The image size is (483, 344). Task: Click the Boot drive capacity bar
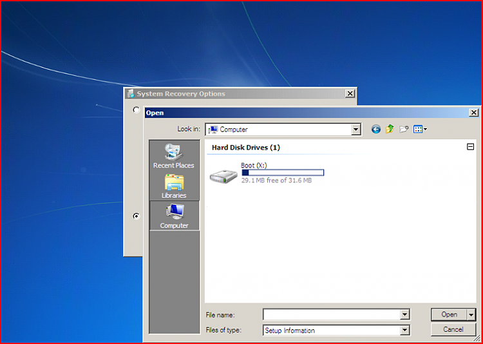click(x=283, y=173)
